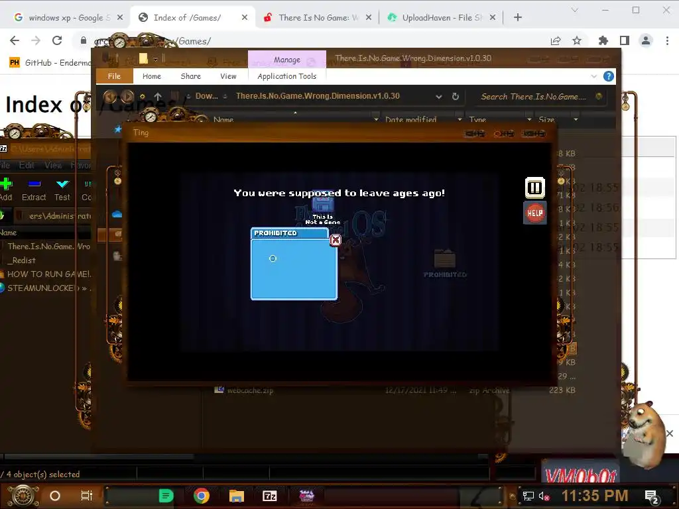Viewport: 679px width, 509px height.
Task: Open Task View on taskbar
Action: point(87,496)
